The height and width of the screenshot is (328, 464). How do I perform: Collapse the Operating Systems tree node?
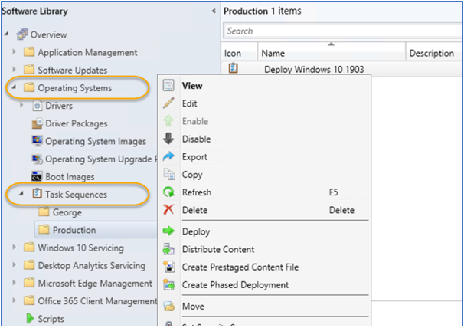tap(15, 88)
